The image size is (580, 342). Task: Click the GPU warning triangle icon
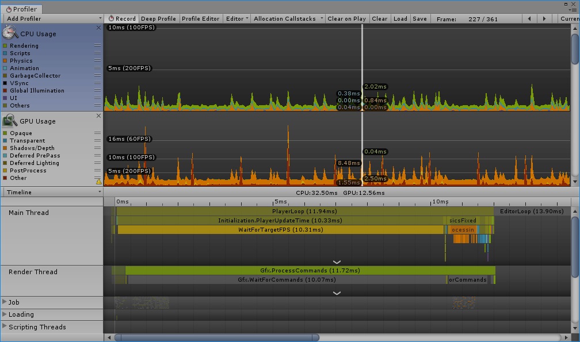(x=98, y=181)
